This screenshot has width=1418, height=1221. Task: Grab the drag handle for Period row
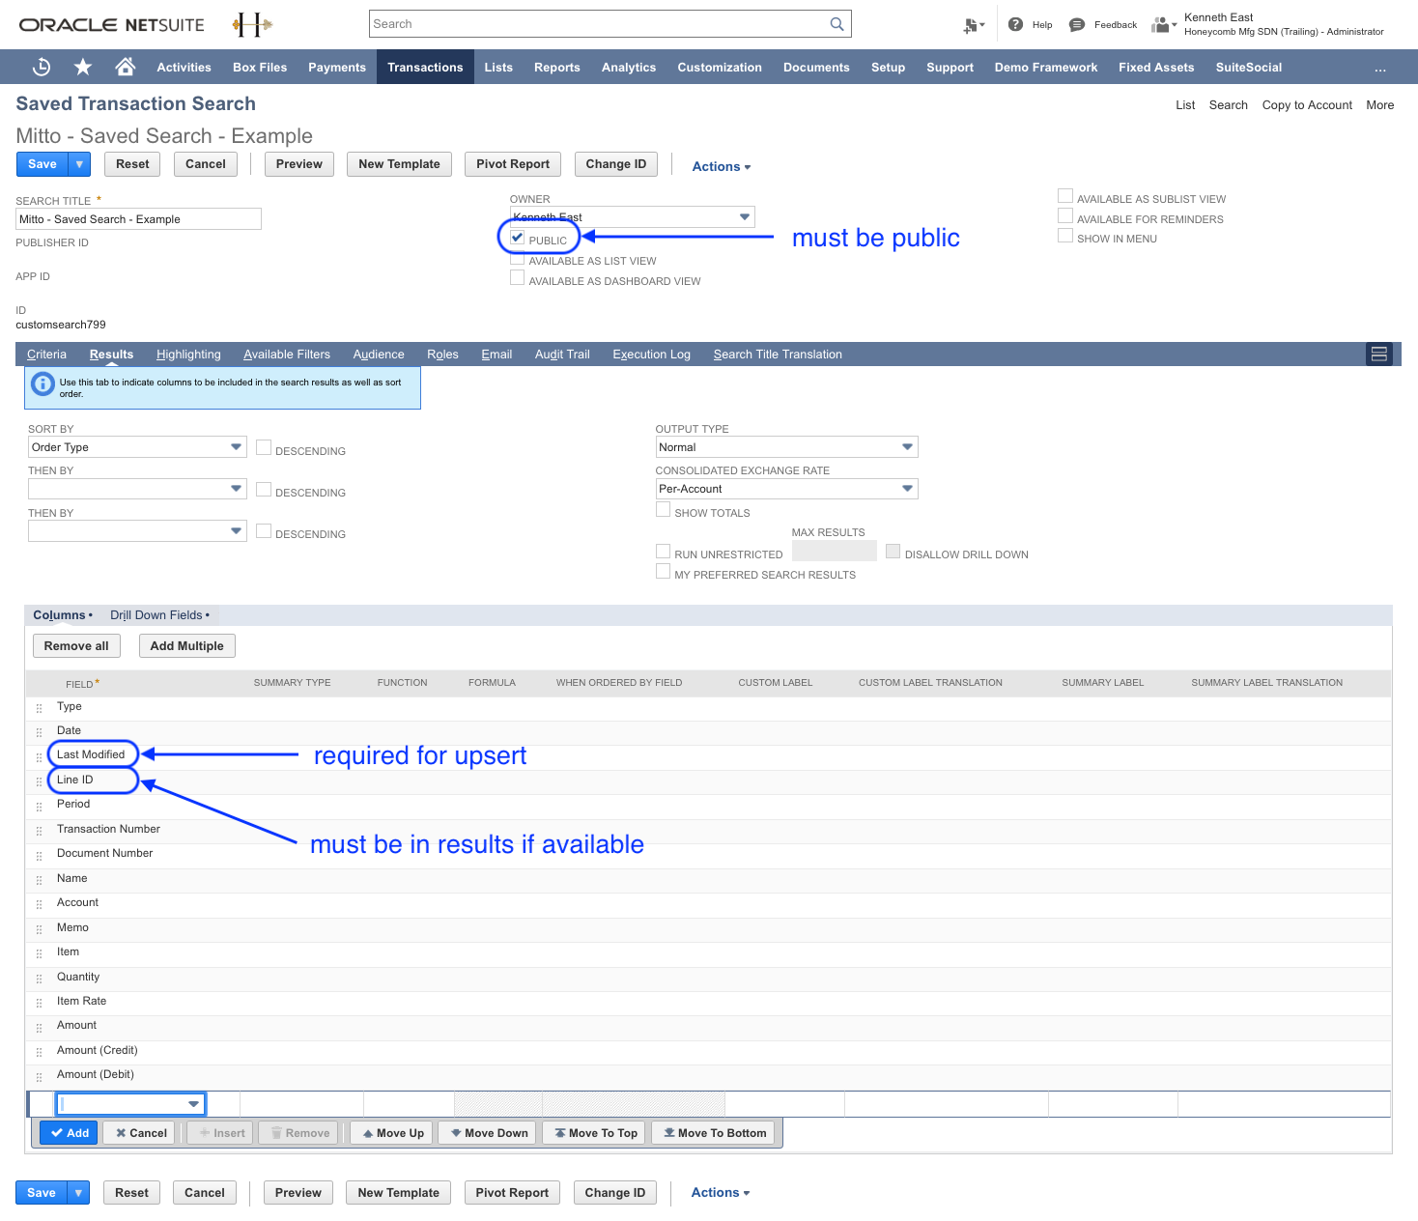tap(40, 806)
